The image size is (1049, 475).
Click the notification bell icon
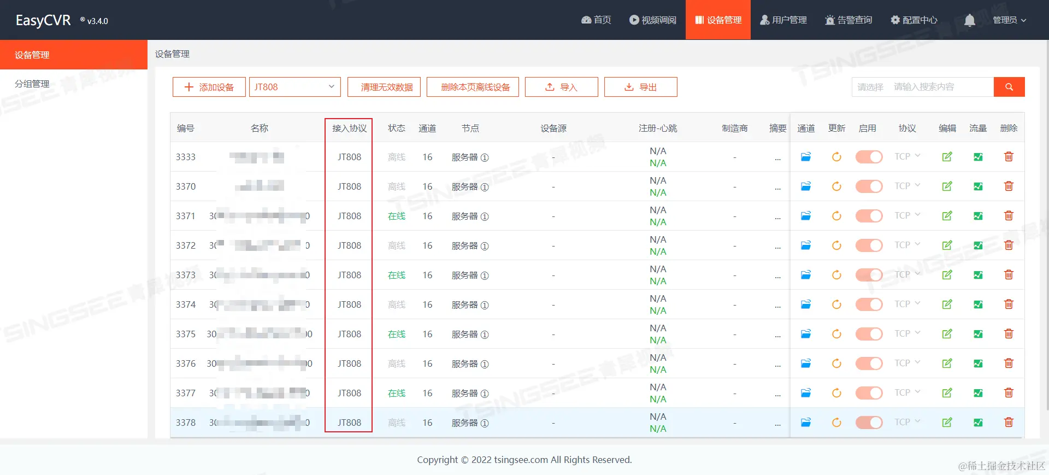[x=970, y=20]
